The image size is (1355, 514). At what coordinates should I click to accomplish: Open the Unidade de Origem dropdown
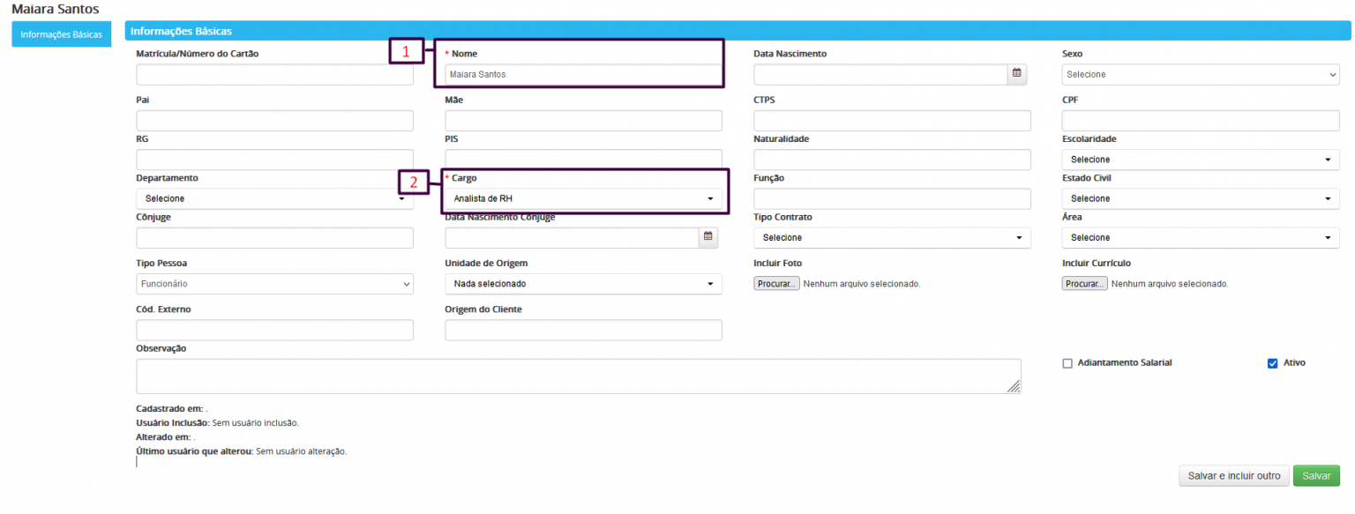click(582, 284)
